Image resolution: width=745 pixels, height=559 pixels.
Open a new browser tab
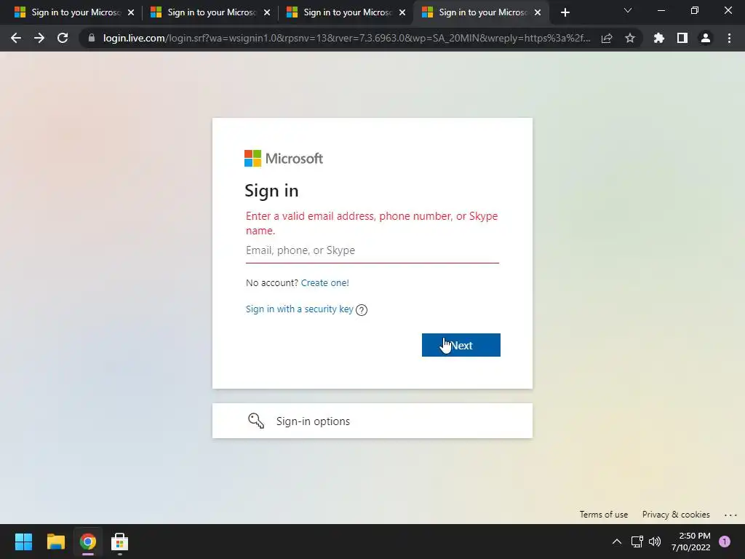[x=565, y=12]
